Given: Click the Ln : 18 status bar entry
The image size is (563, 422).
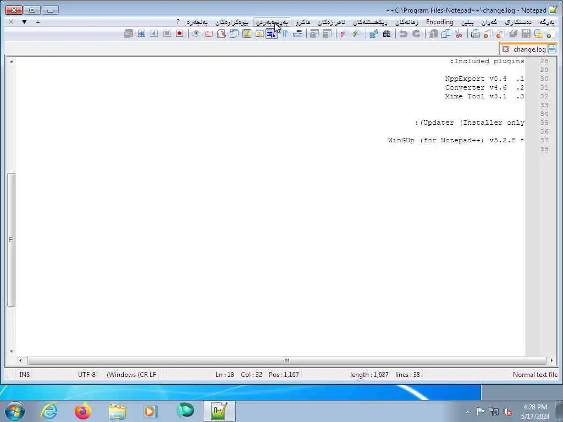Looking at the screenshot, I should click(225, 375).
